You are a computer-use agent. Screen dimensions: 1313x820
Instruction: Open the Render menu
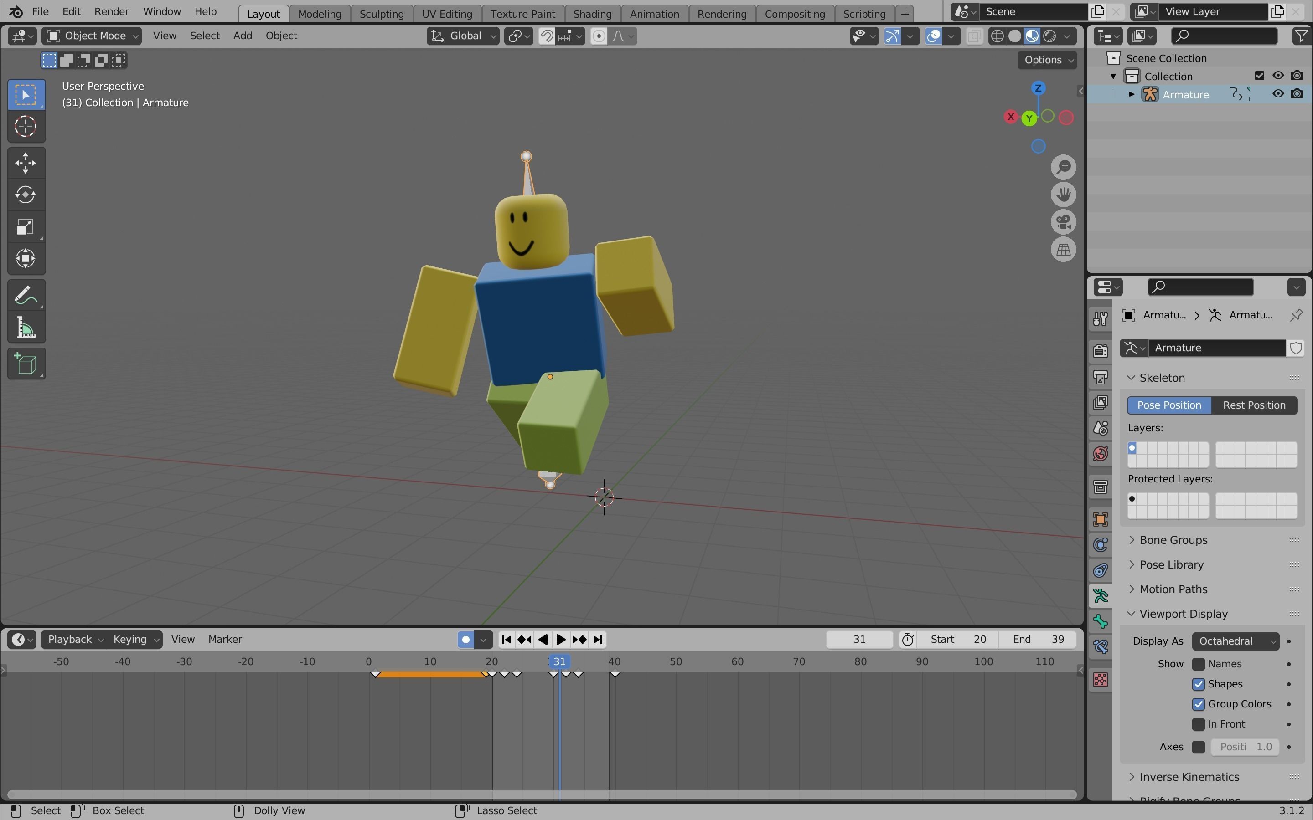(x=111, y=11)
